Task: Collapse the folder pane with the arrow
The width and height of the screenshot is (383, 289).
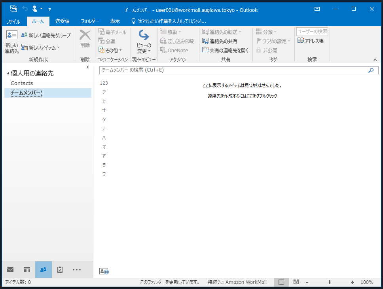Action: tap(88, 67)
